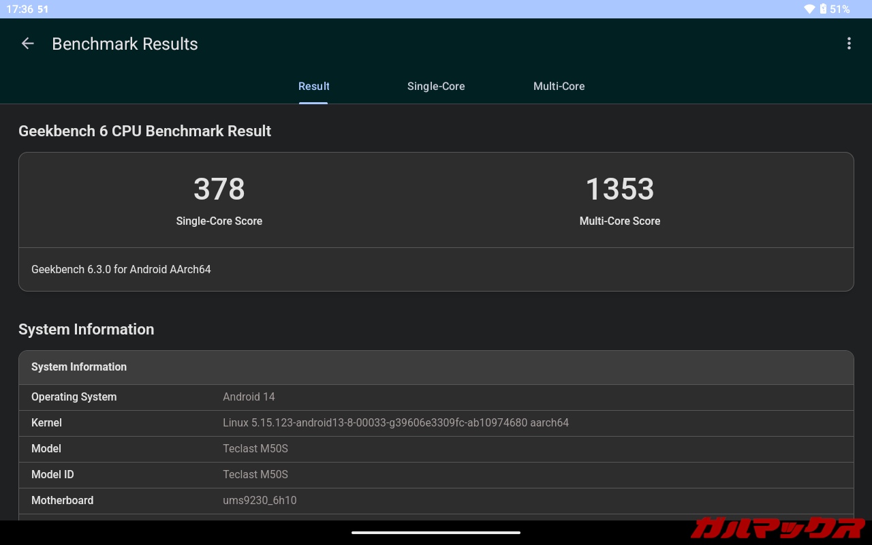The width and height of the screenshot is (872, 545).
Task: Tap the back arrow icon
Action: [x=27, y=44]
